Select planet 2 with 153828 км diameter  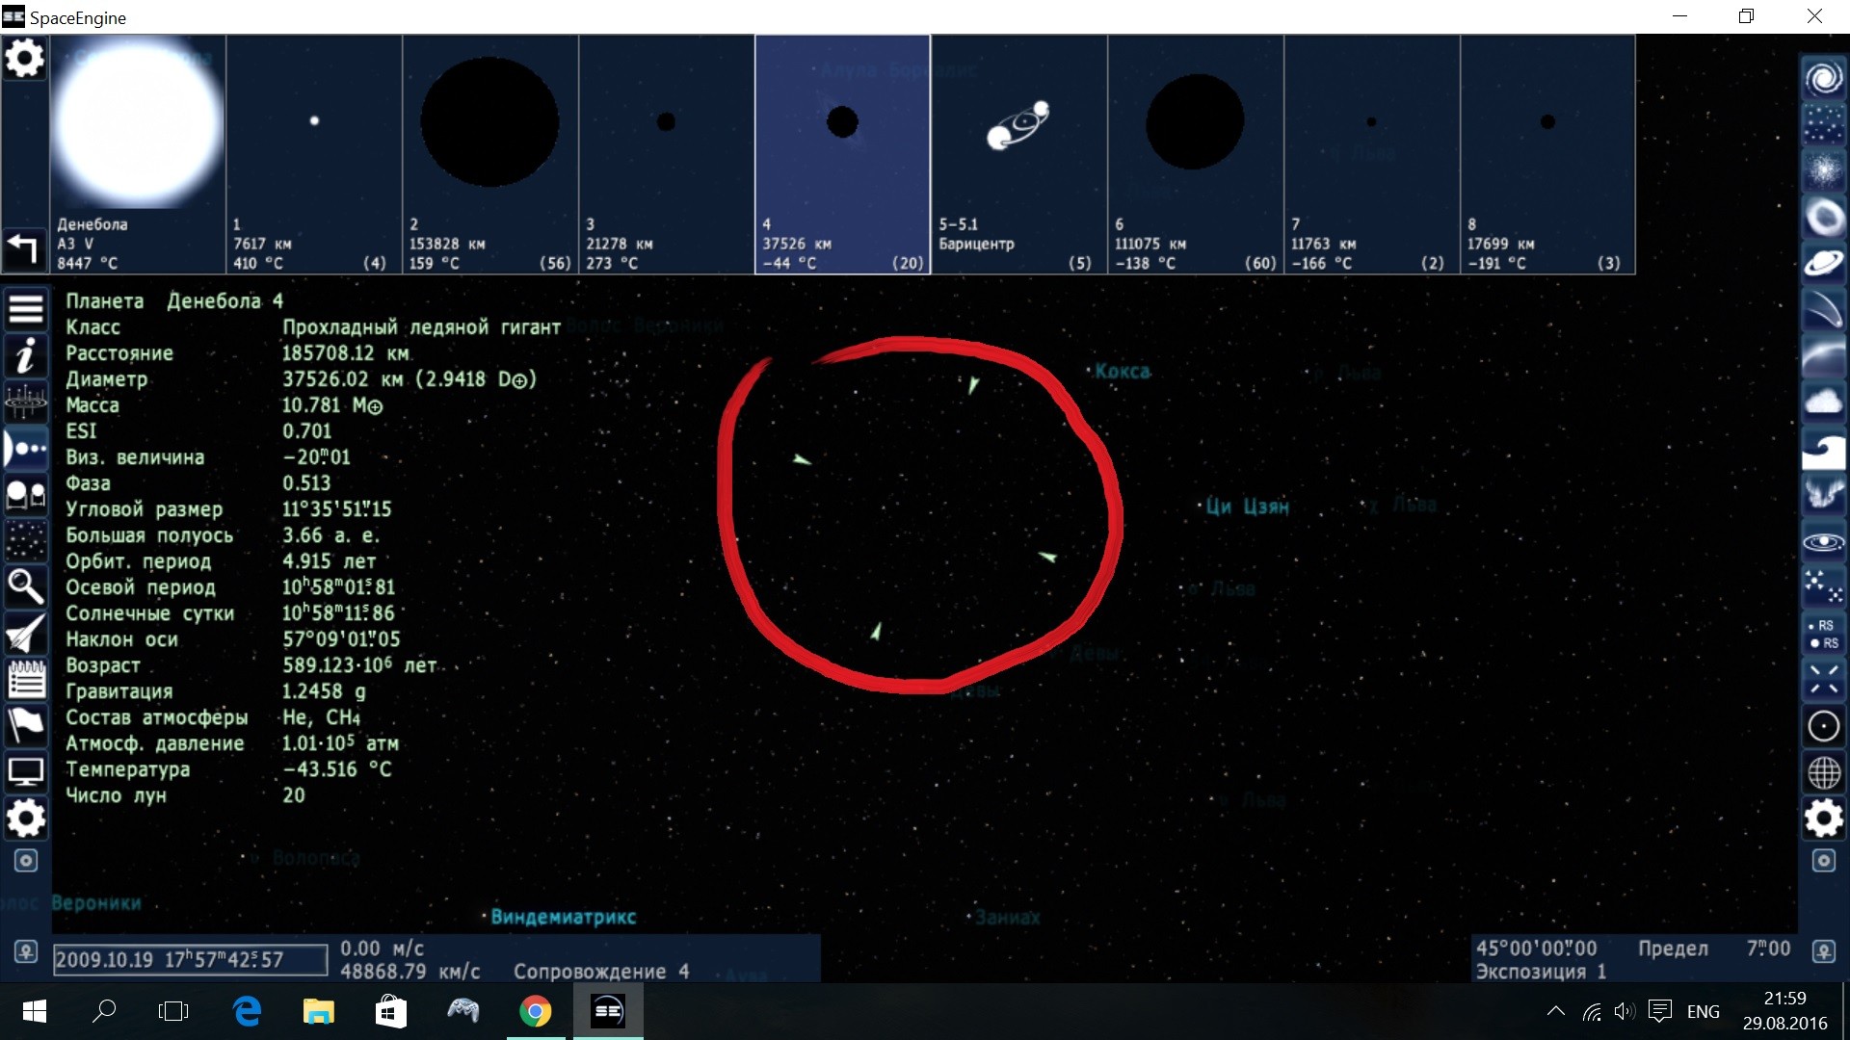[x=490, y=154]
